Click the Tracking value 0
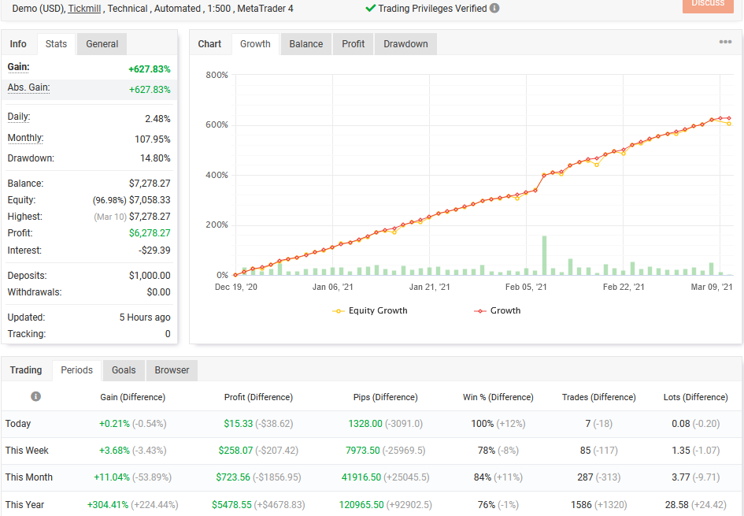This screenshot has width=744, height=516. click(168, 334)
